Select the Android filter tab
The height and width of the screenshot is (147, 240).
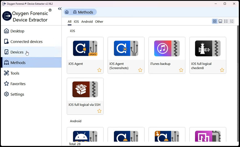point(87,22)
